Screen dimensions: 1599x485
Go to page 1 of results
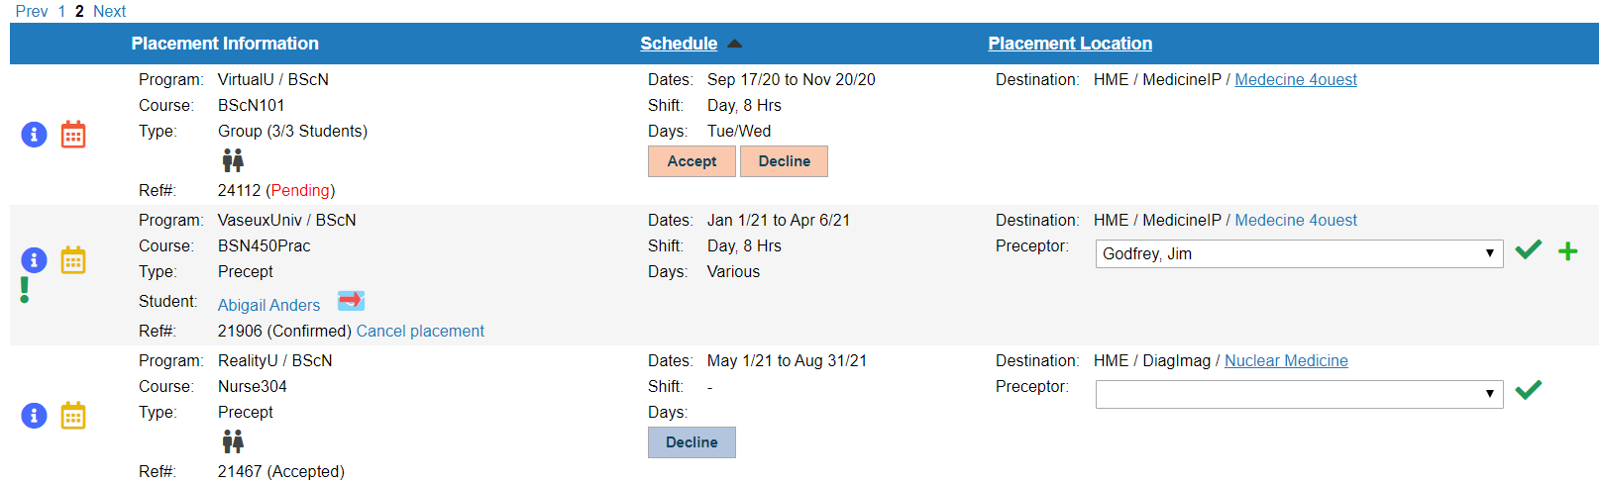(x=61, y=11)
